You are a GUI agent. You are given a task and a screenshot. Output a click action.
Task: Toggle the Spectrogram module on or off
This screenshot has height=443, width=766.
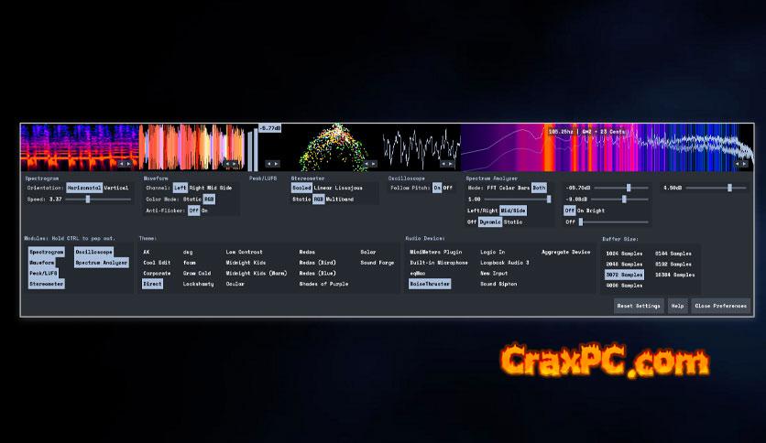pyautogui.click(x=47, y=251)
